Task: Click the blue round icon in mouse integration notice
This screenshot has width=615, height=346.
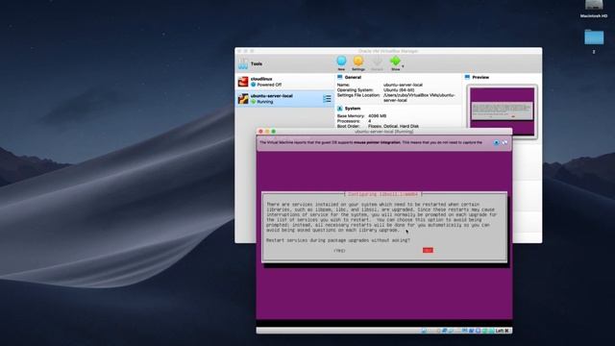Action: (x=496, y=142)
